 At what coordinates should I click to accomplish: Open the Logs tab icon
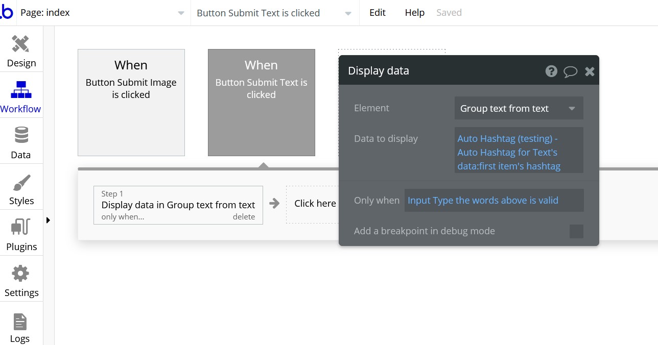20,322
